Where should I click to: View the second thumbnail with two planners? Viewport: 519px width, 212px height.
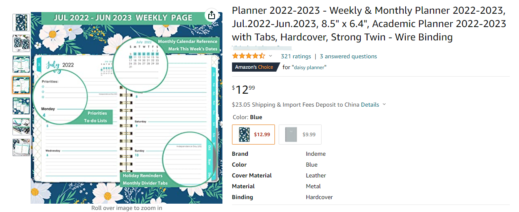pyautogui.click(x=21, y=43)
